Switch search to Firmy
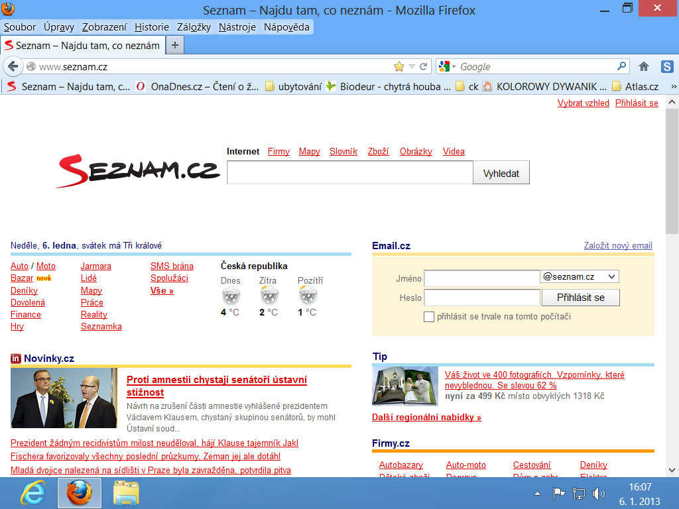The width and height of the screenshot is (679, 509). [x=278, y=152]
